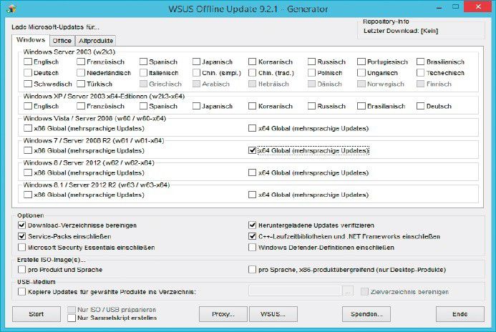Enable Microsoft Security Essentials einschließen

click(x=21, y=247)
